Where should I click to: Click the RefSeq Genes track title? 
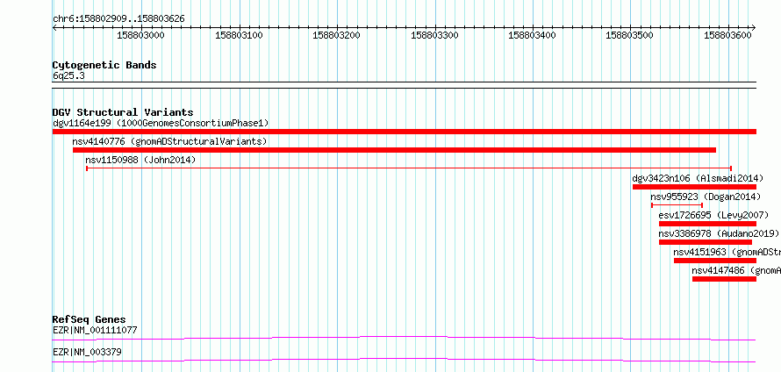coord(90,319)
